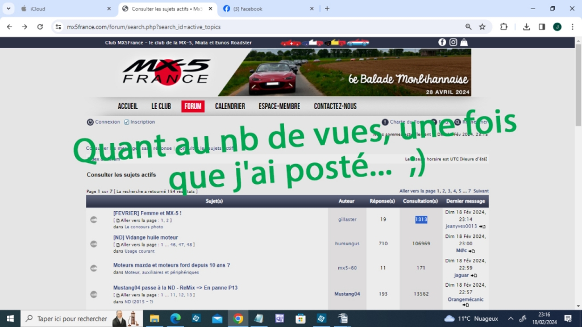This screenshot has width=582, height=327.
Task: Open topic Mustang04 passe à la ND
Action: pos(175,288)
